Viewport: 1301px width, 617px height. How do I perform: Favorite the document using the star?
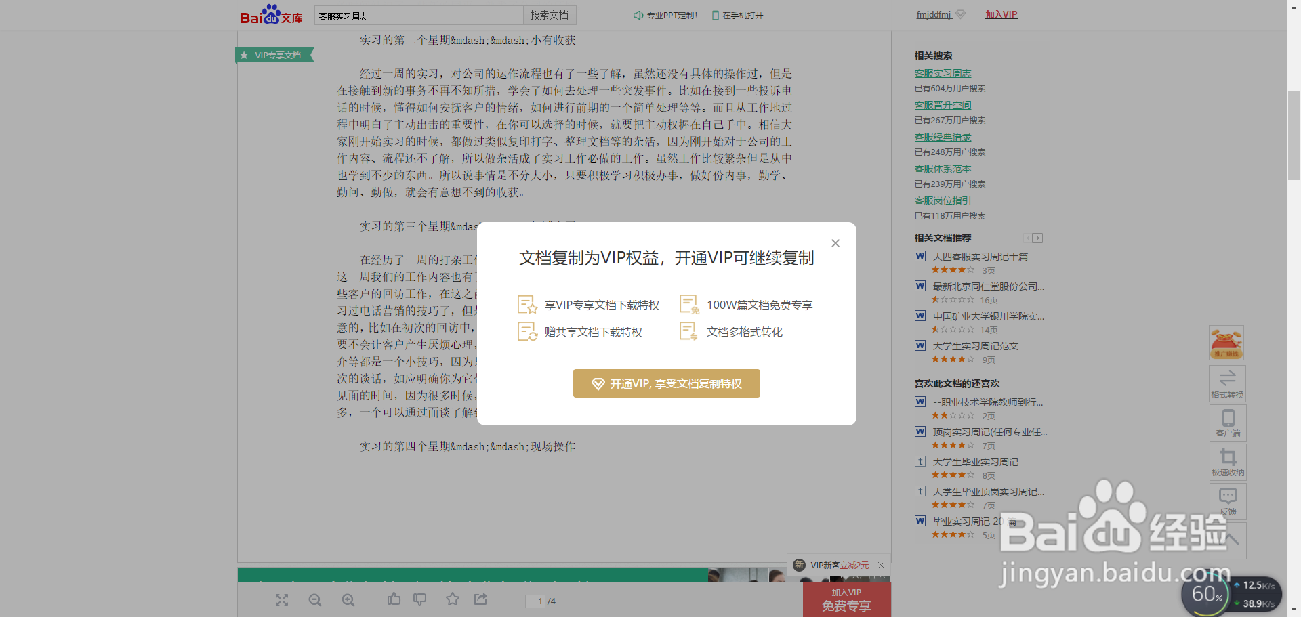pos(452,599)
